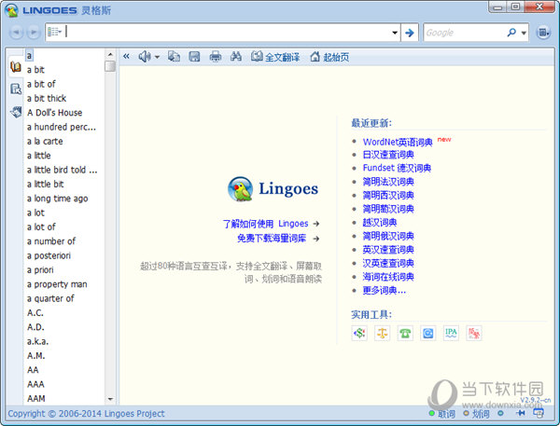Go to 起始页 start page

click(329, 57)
